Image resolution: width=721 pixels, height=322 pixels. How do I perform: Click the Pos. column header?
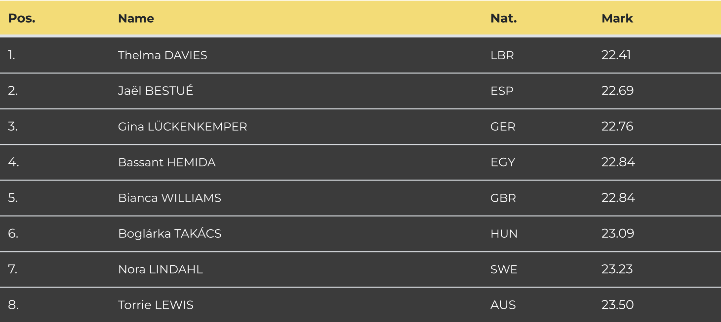click(x=22, y=19)
